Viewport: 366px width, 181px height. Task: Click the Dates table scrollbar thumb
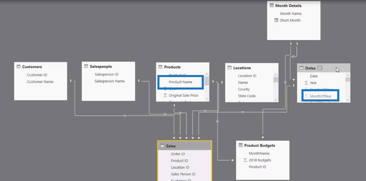point(348,79)
